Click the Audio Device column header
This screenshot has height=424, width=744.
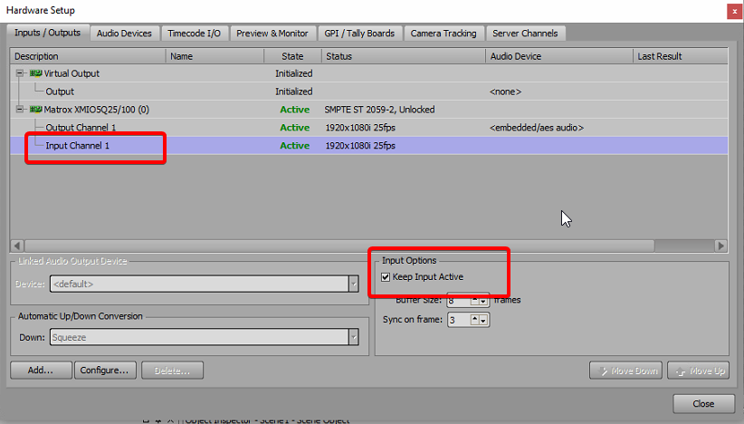pyautogui.click(x=559, y=56)
